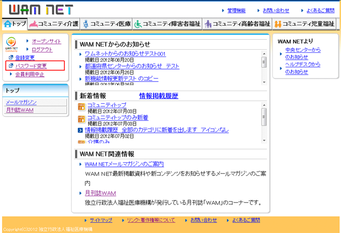Open 中央センターからのお知らせ link
This screenshot has height=233, width=341.
pyautogui.click(x=303, y=53)
